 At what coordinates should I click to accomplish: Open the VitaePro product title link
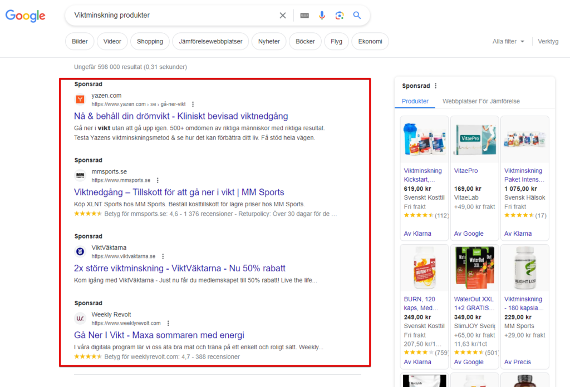coord(466,171)
